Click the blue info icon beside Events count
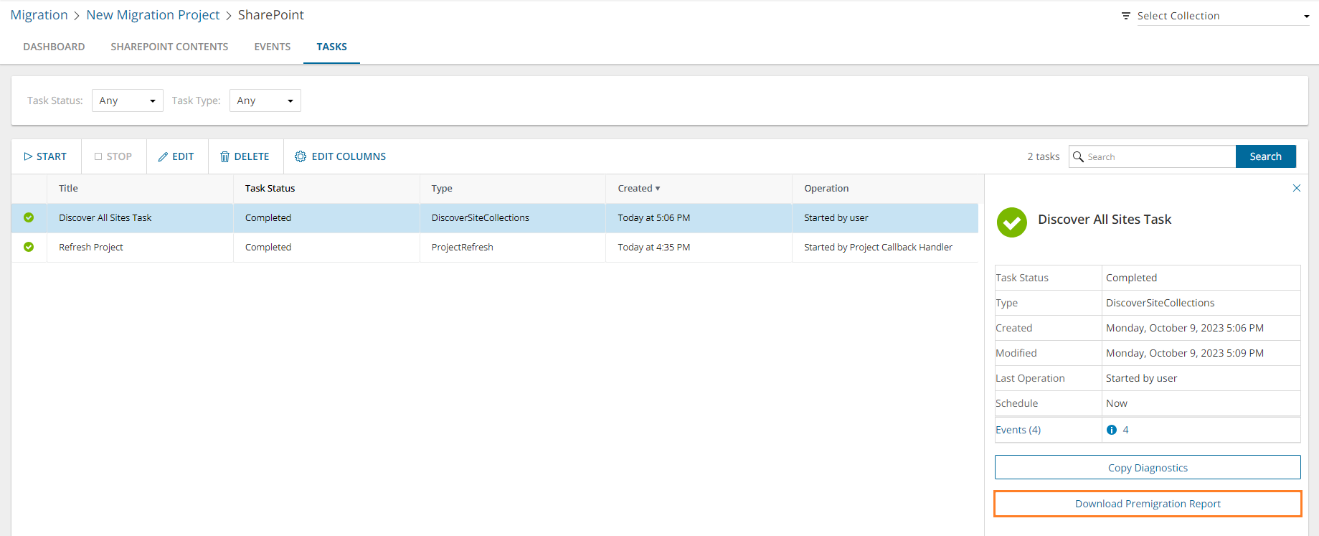The width and height of the screenshot is (1319, 536). tap(1112, 430)
